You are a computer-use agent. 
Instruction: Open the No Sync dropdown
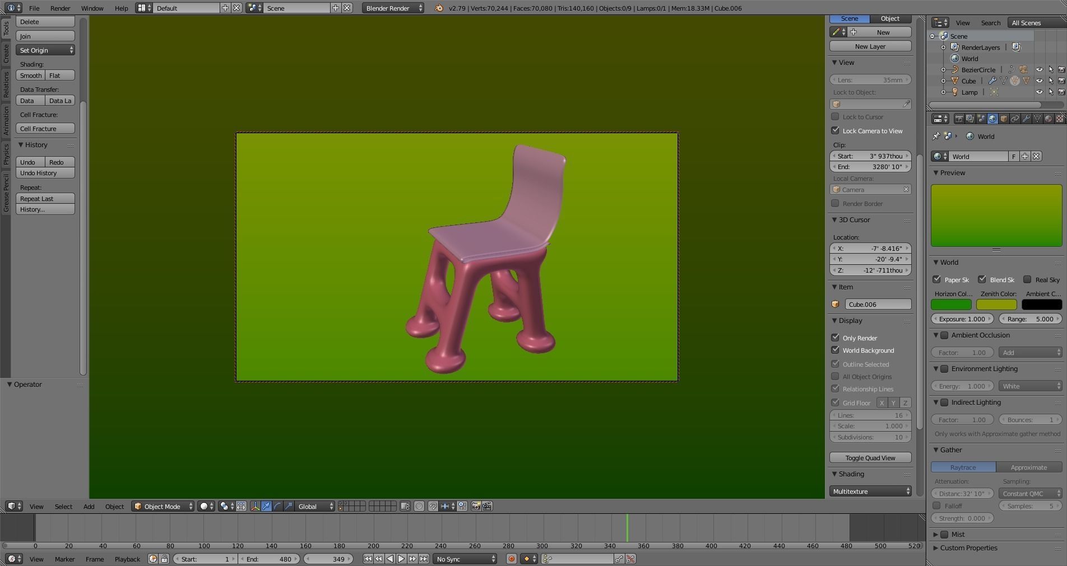(x=465, y=559)
